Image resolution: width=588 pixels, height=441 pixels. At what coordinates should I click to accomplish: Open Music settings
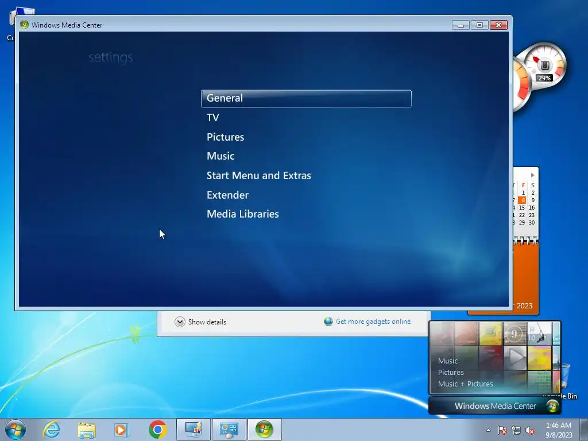point(220,156)
